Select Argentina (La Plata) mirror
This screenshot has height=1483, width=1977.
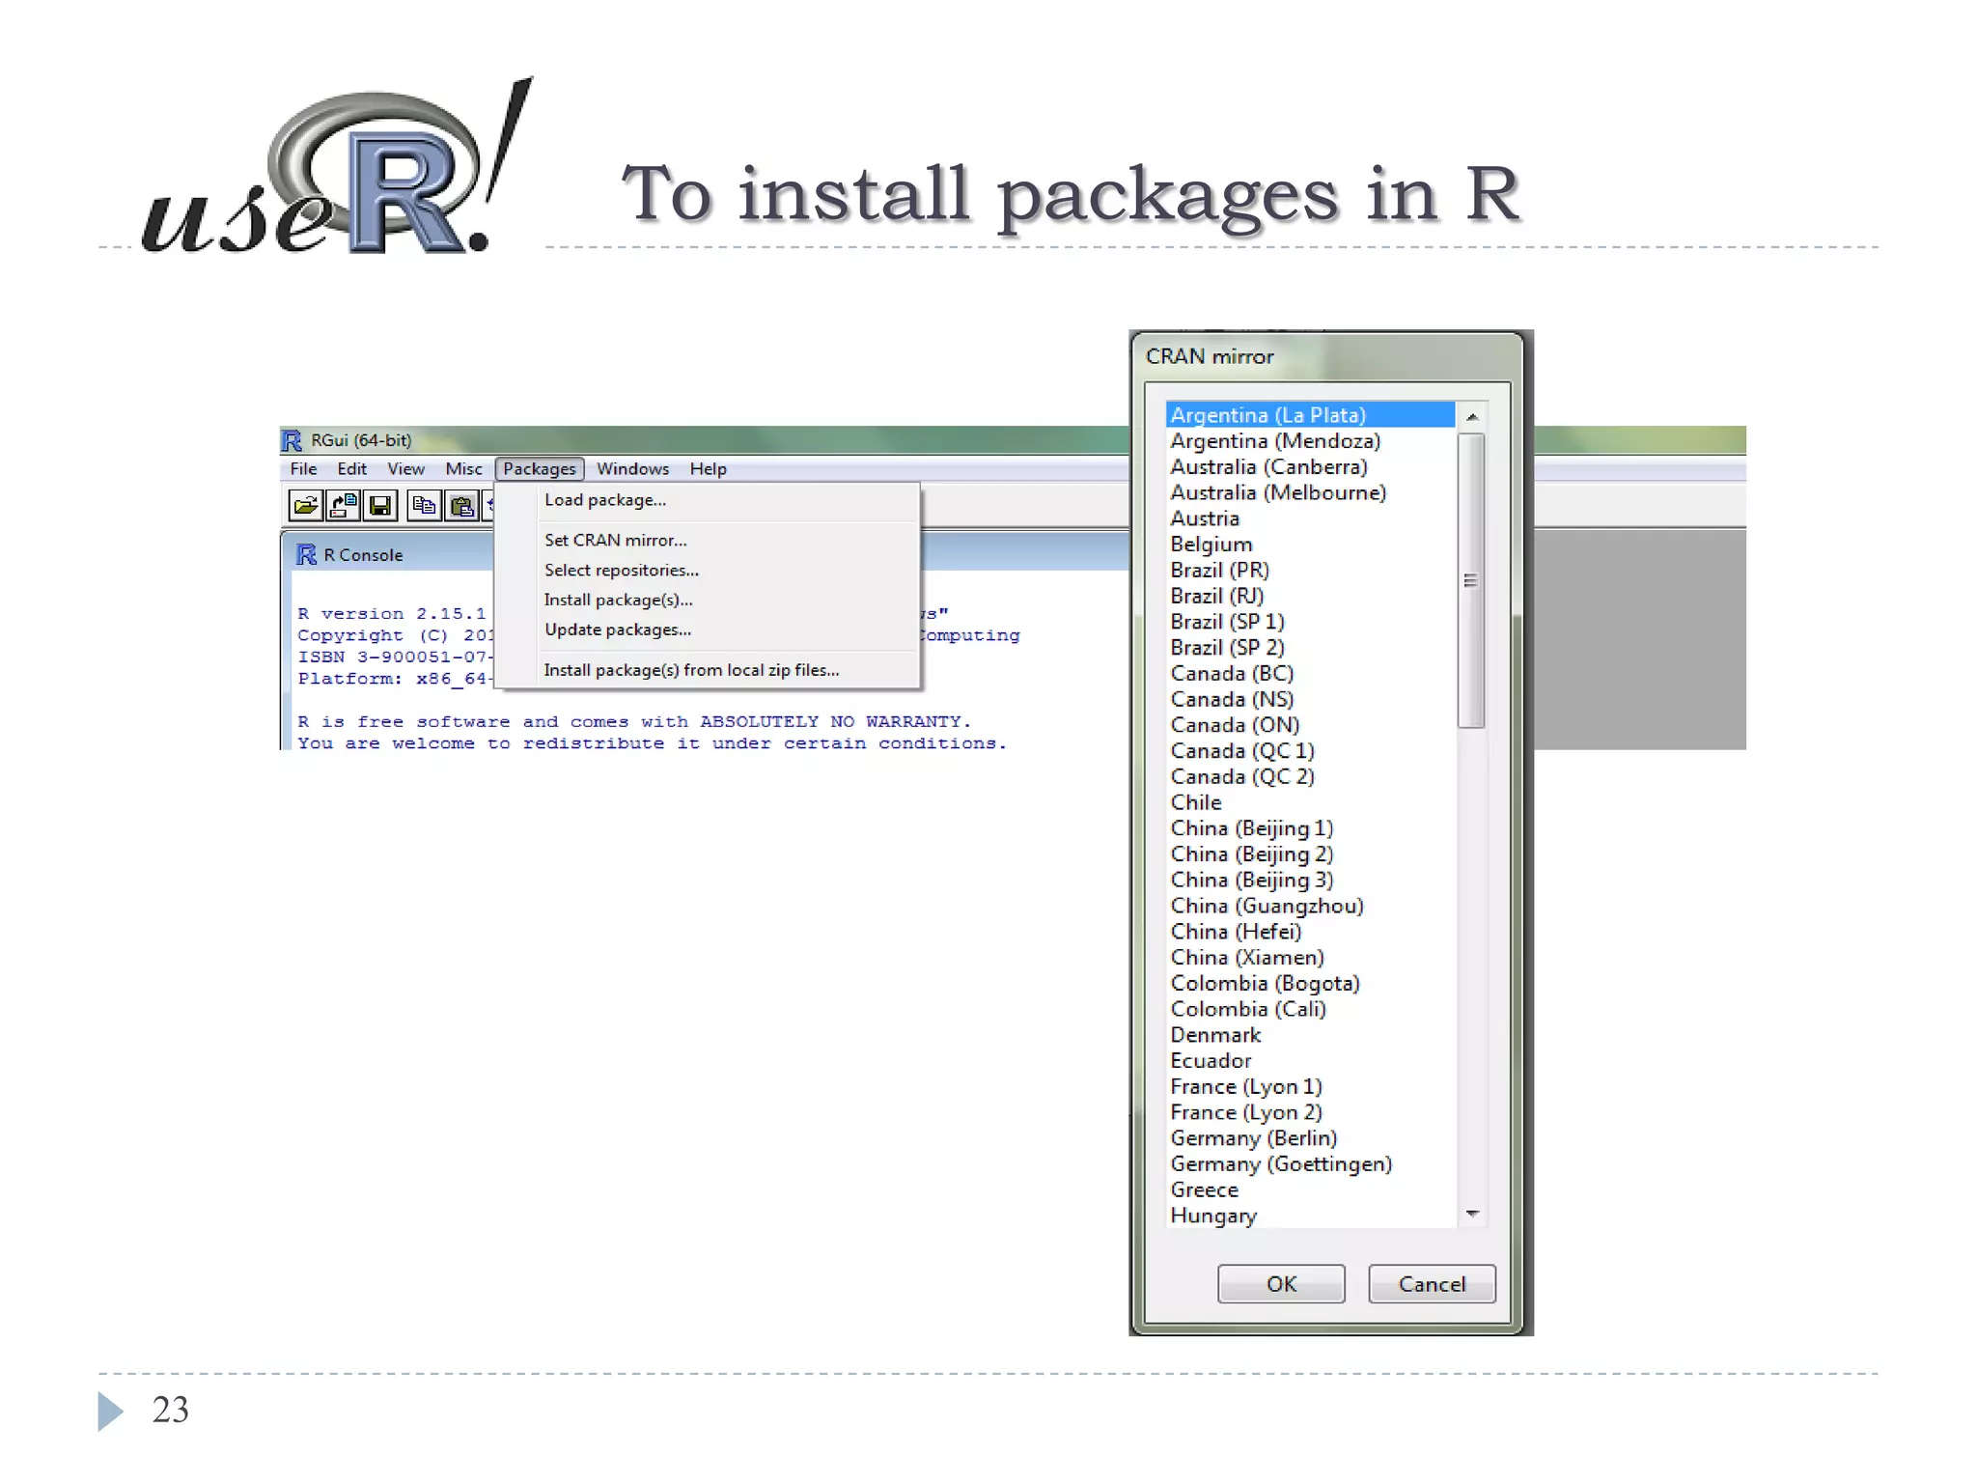[1310, 415]
